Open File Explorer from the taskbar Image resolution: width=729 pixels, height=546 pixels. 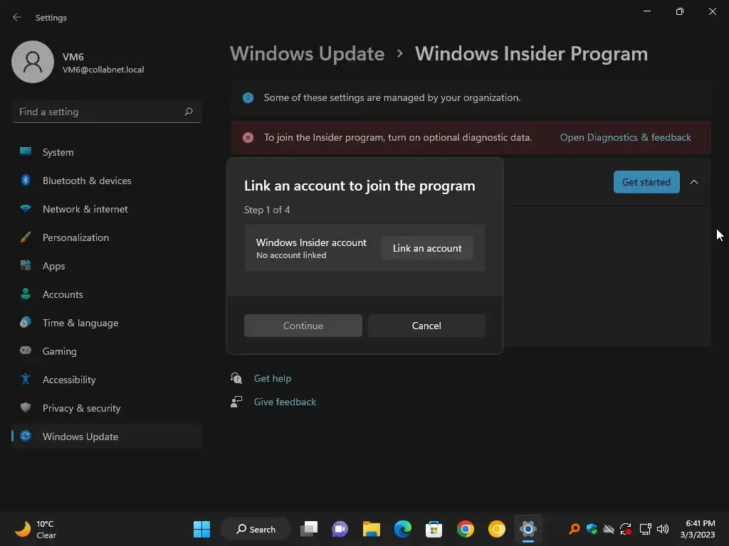[371, 529]
